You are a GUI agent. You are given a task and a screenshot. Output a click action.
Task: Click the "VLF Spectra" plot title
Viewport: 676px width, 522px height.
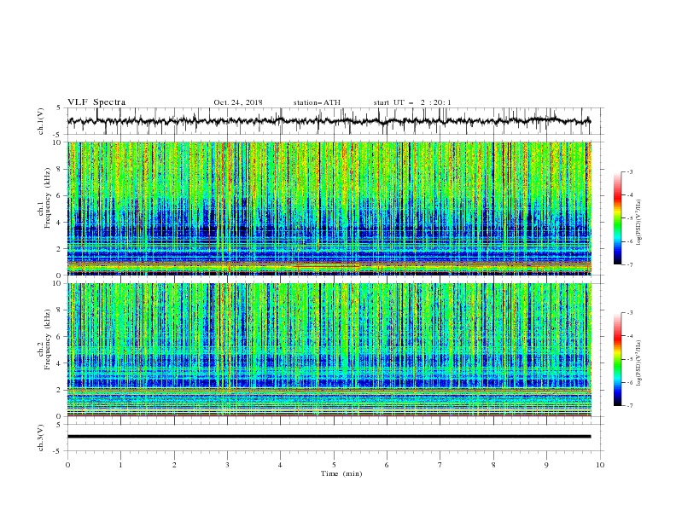point(96,102)
